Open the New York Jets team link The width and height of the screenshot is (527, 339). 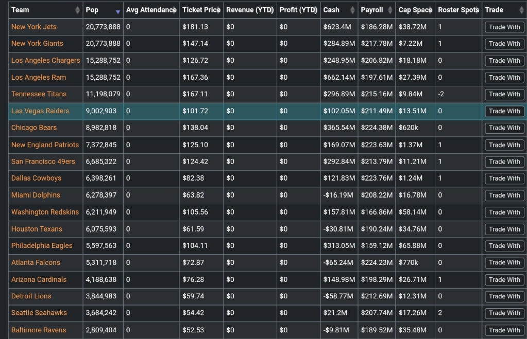[x=34, y=27]
